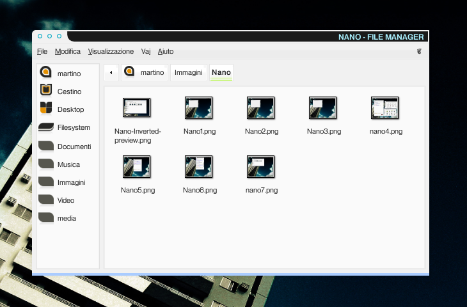Select the Desktop sidebar icon
Screen dimensions: 467x307
click(46, 108)
